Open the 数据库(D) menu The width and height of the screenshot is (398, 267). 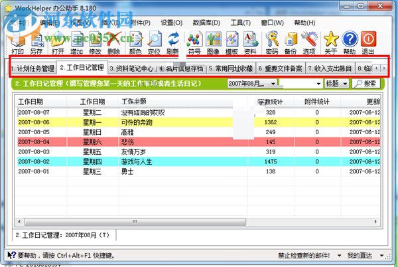(206, 23)
